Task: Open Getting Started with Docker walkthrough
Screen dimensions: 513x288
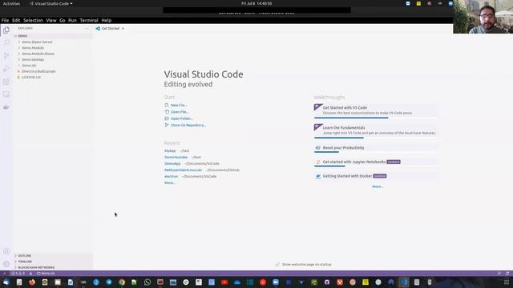Action: 375,176
